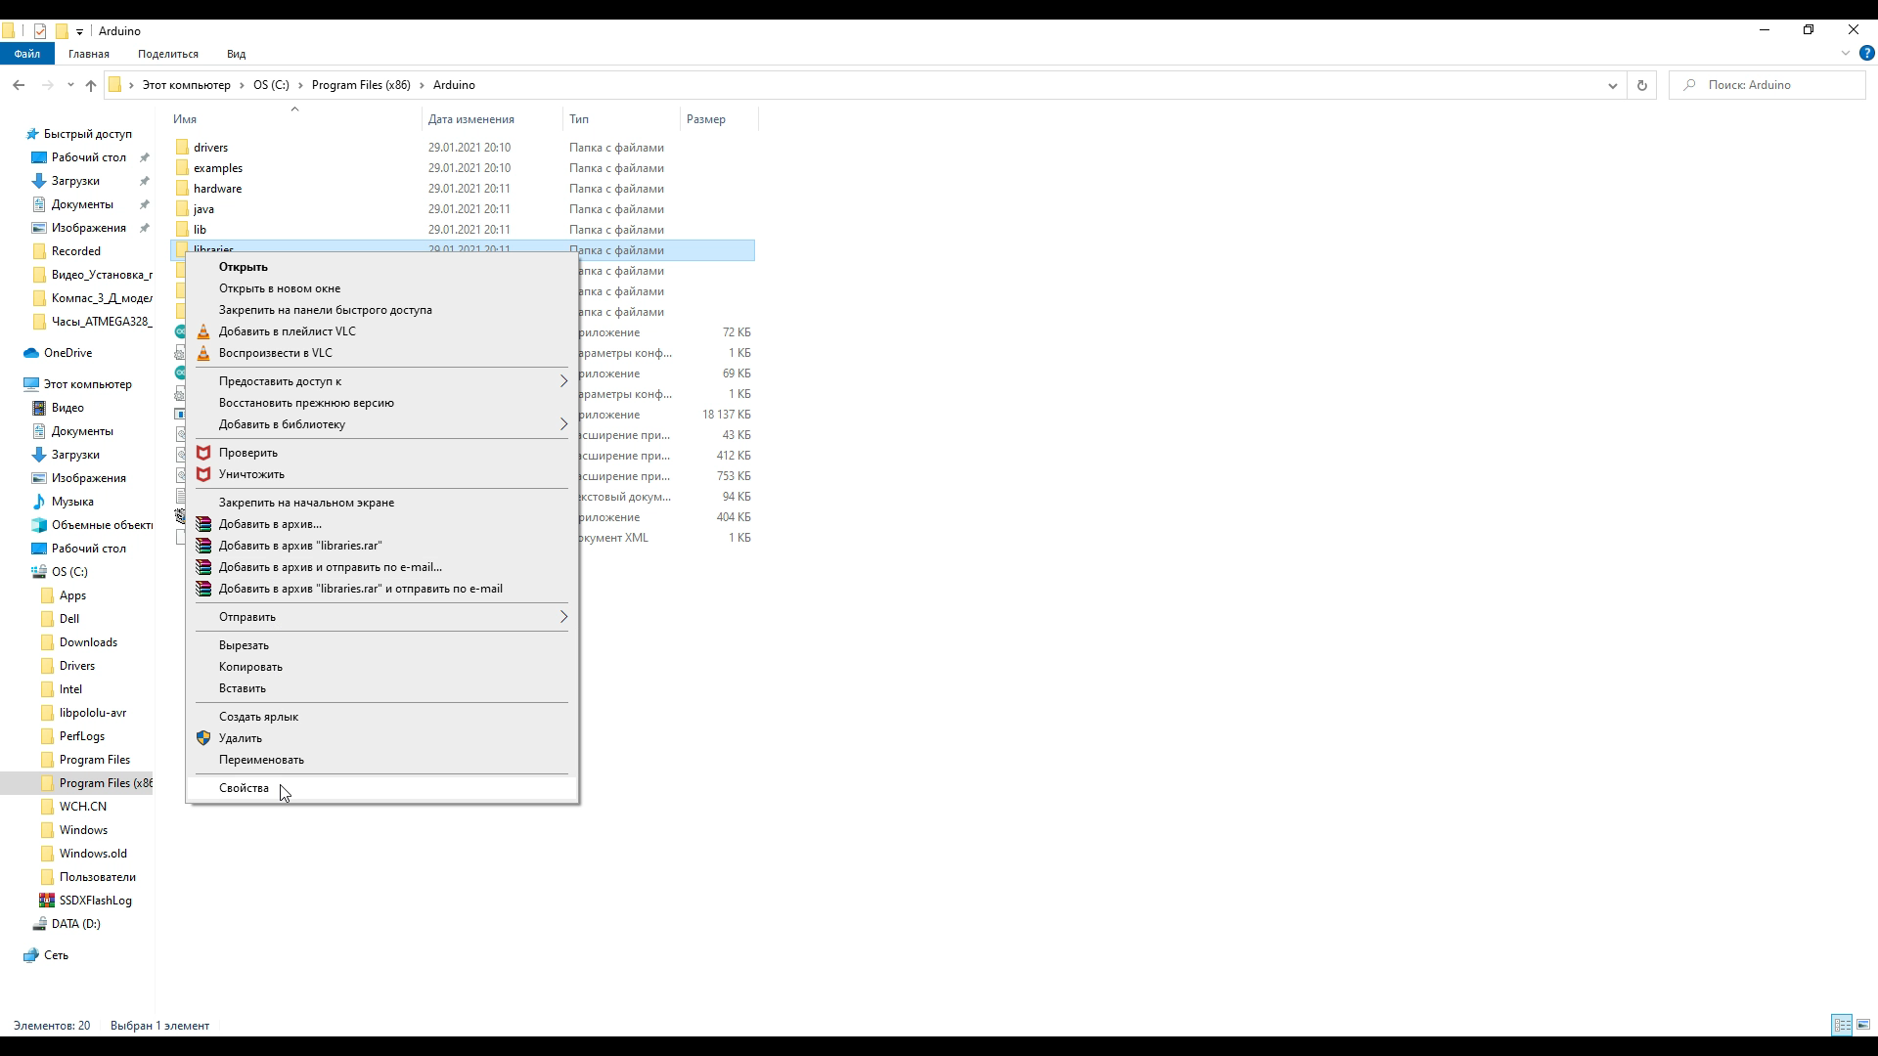Click 'Program Files (x86)' in the breadcrumb path
Image resolution: width=1878 pixels, height=1056 pixels.
(x=361, y=85)
